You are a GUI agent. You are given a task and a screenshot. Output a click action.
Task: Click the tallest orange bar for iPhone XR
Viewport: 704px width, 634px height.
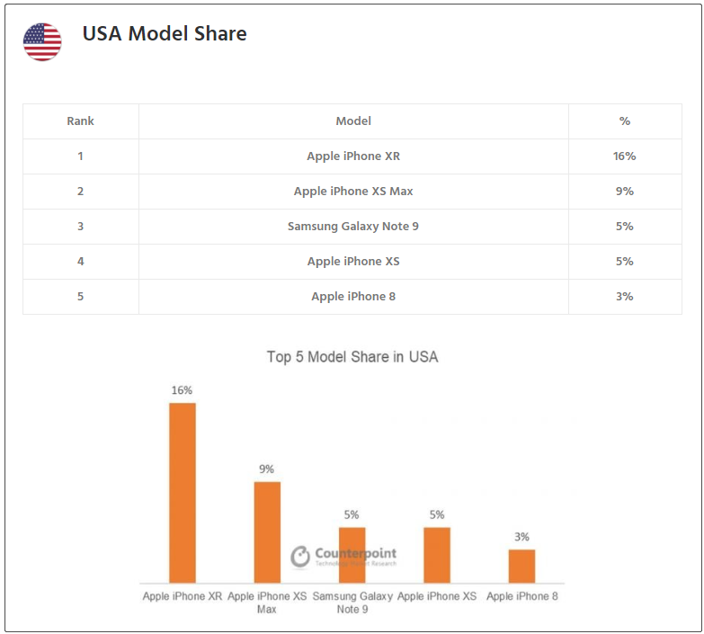pos(183,493)
